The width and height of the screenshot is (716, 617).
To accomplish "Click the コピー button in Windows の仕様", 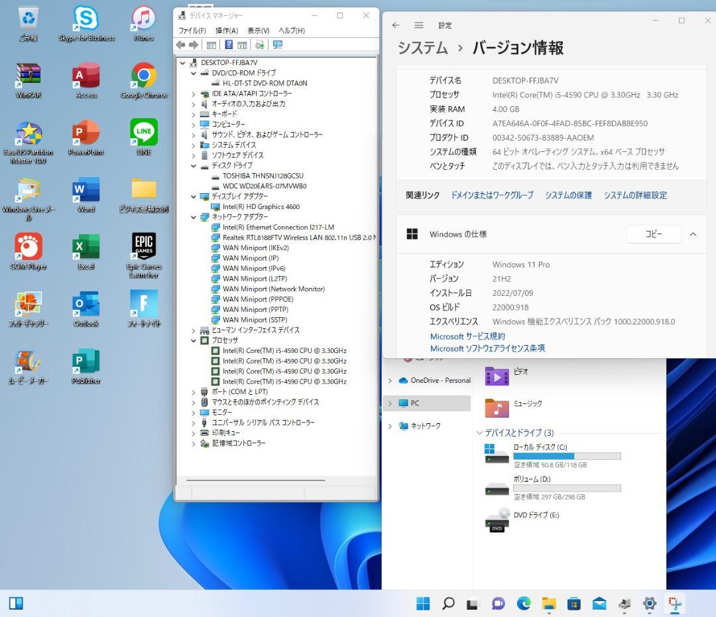I will point(654,234).
